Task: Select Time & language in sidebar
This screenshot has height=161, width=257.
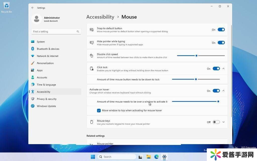Action: [x=46, y=85]
